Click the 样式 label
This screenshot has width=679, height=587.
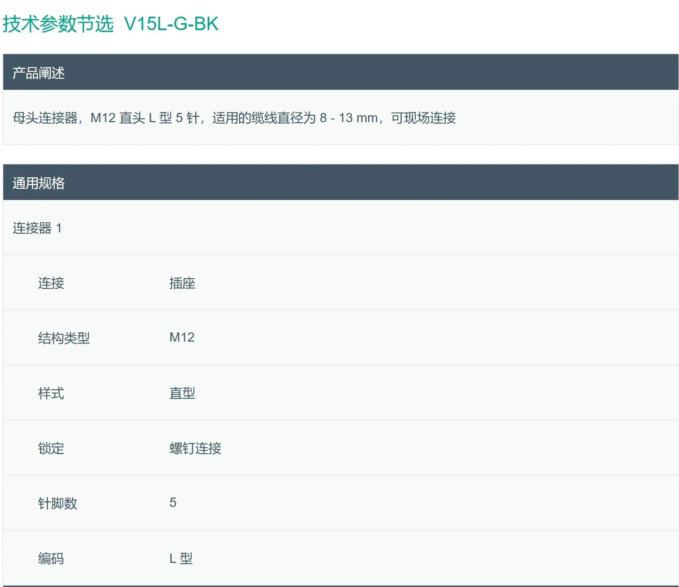(x=51, y=393)
